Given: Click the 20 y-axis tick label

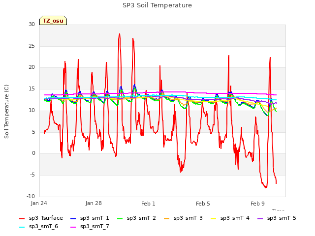Looking at the screenshot, I should 31,67.
